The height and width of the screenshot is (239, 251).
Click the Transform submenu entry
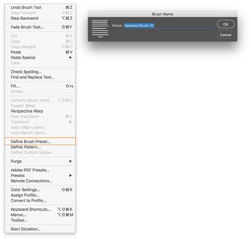pos(40,122)
